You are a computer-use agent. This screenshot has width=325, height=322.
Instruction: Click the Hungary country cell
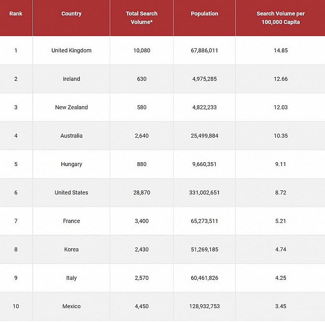coord(71,164)
